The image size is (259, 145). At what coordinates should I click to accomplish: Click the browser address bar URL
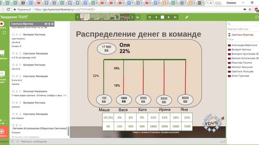(65, 10)
